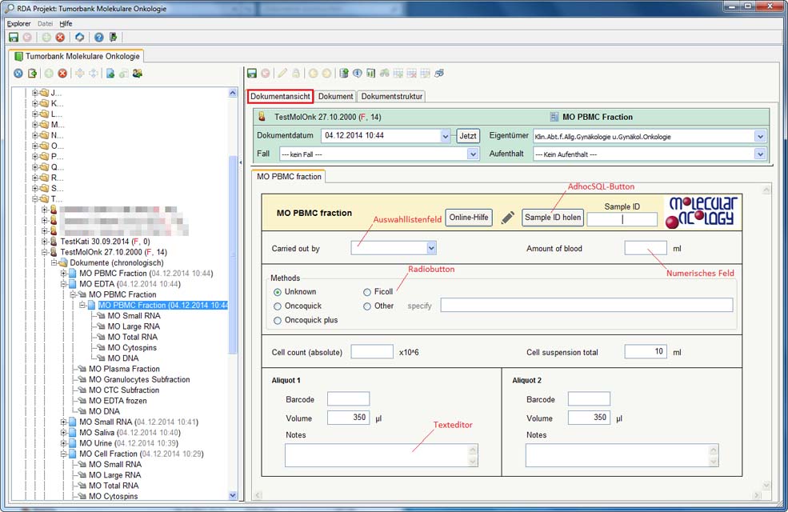The image size is (788, 512).
Task: Select the Other method radio button
Action: click(367, 306)
